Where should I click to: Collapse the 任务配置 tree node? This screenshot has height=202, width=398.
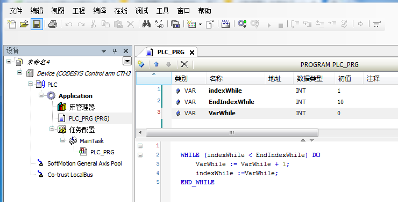pos(52,129)
